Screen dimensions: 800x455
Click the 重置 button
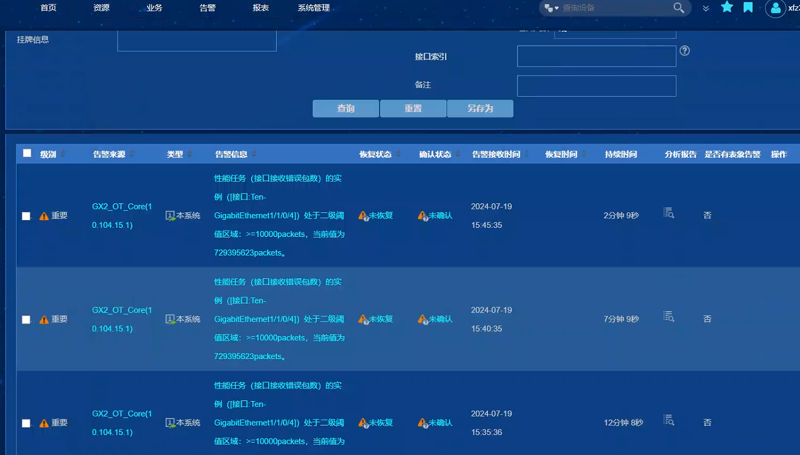pyautogui.click(x=413, y=108)
